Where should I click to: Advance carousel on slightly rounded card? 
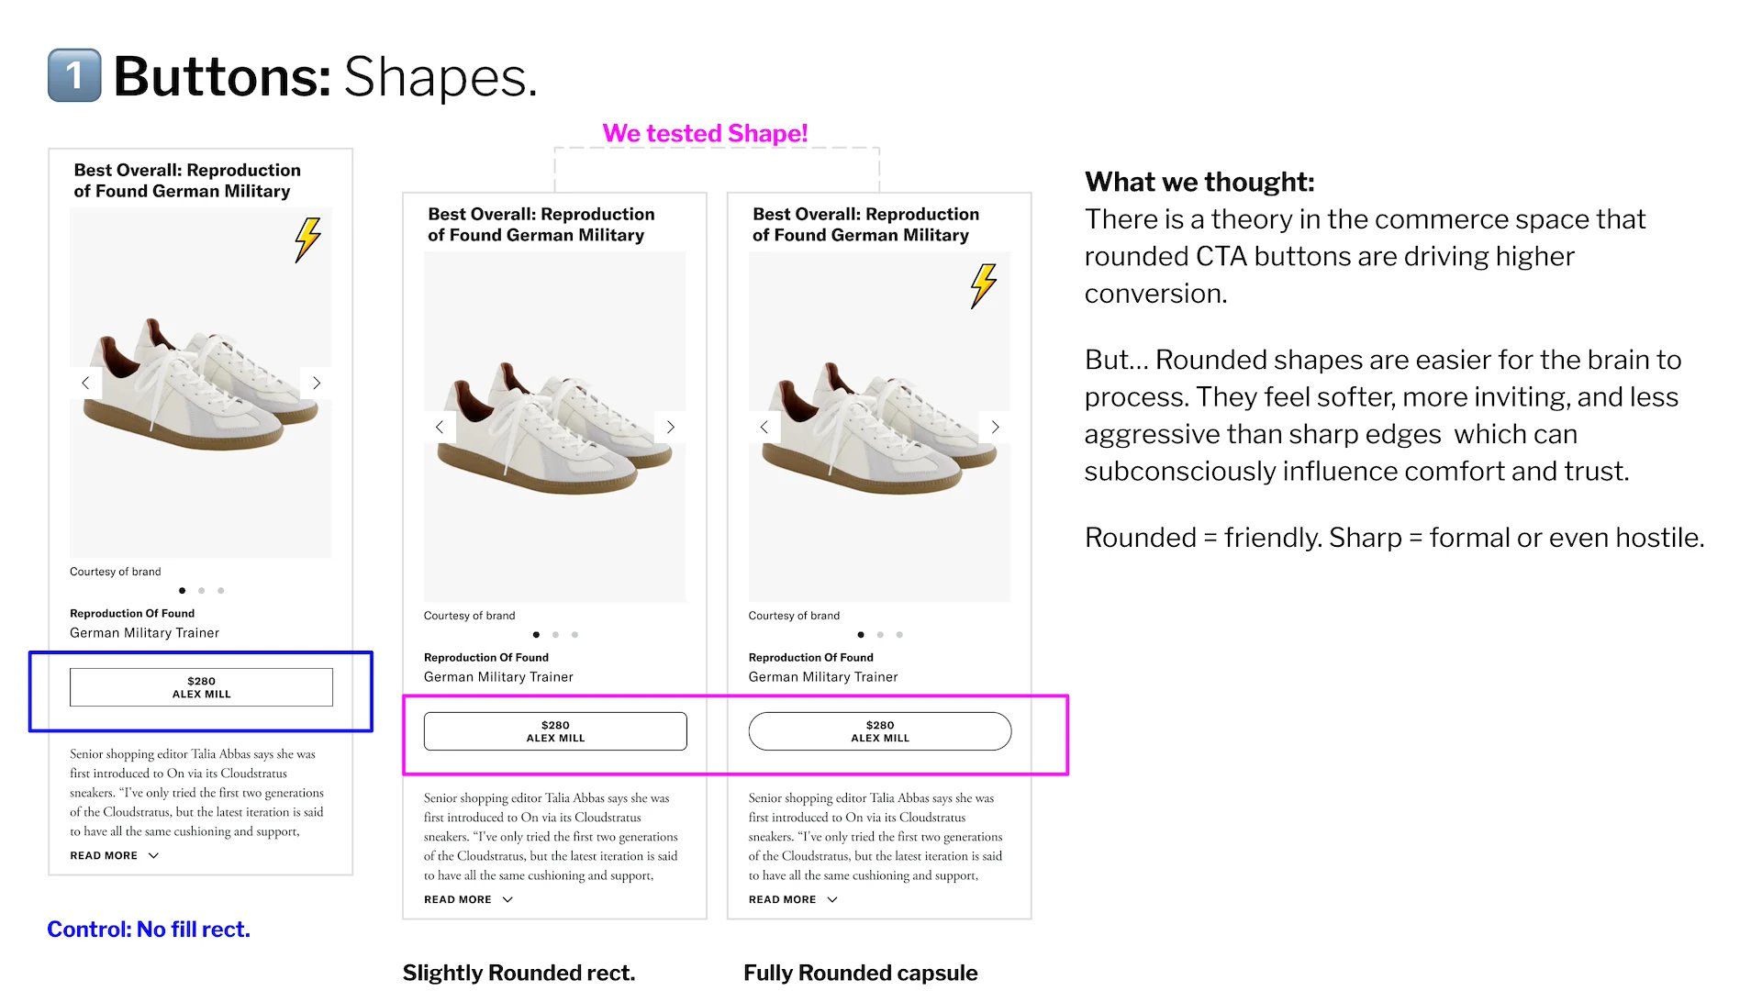pos(671,427)
